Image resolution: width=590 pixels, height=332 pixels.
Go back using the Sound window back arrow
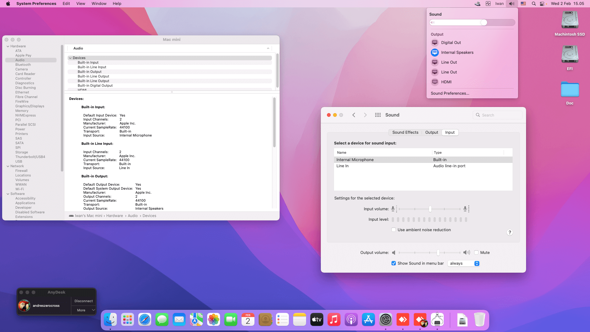click(354, 115)
